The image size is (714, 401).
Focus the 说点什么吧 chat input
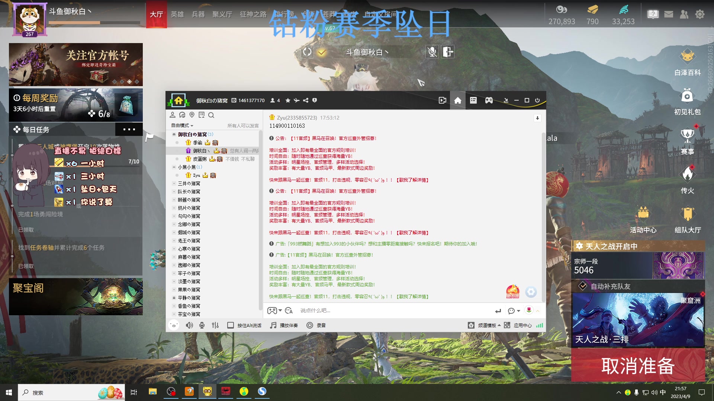pos(394,310)
